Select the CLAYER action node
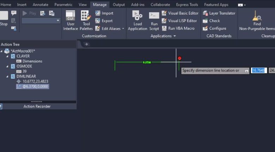275x152 pixels. [x=23, y=56]
